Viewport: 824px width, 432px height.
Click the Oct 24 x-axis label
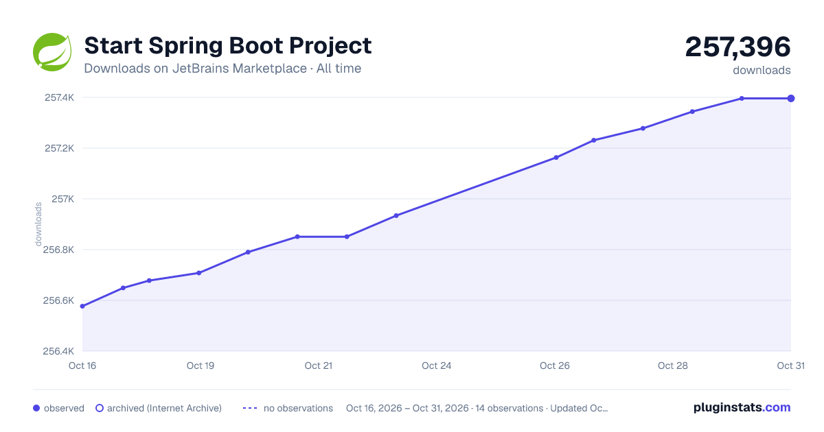(437, 365)
